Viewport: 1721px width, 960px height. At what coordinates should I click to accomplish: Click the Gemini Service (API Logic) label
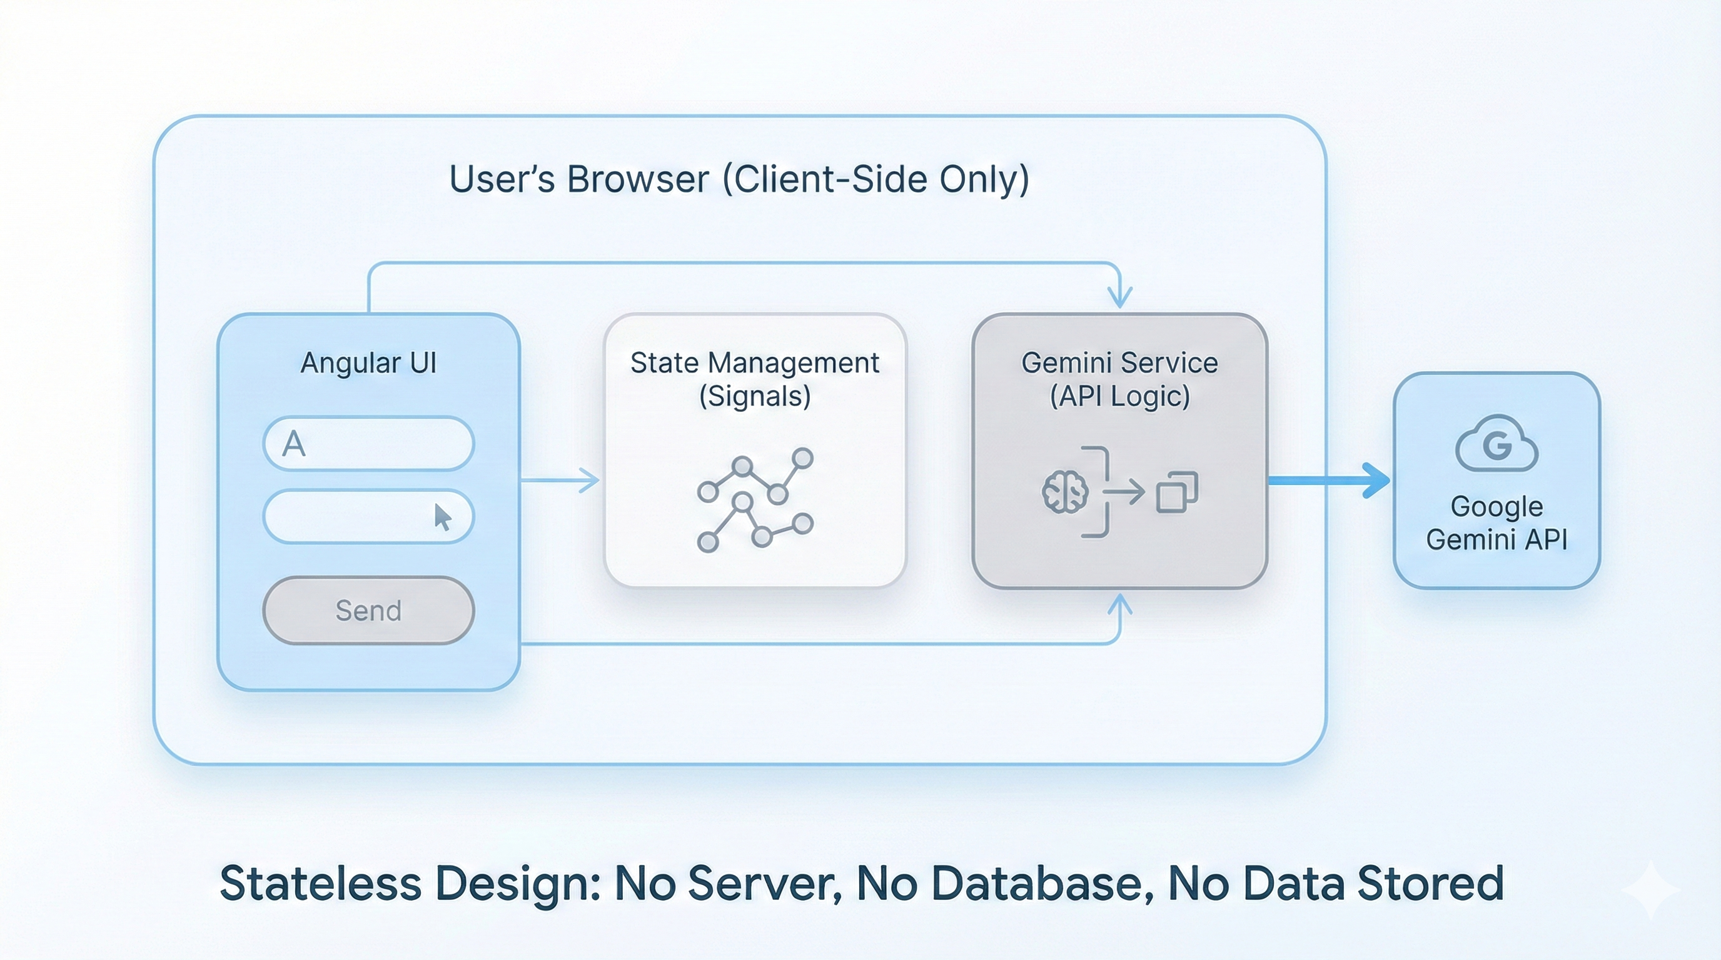pos(1120,379)
